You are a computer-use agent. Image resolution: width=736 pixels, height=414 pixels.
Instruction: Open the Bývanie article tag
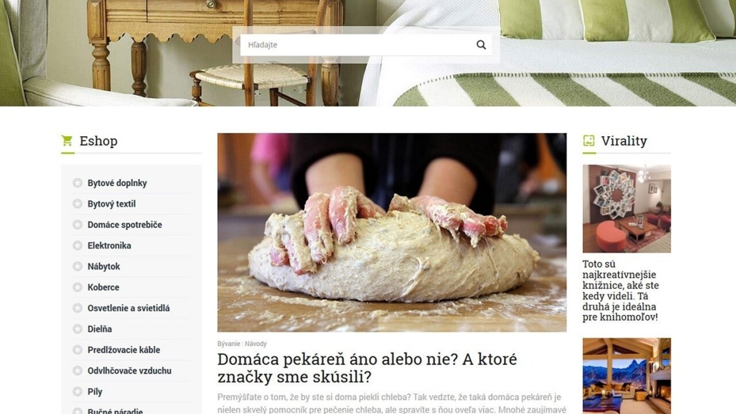228,344
